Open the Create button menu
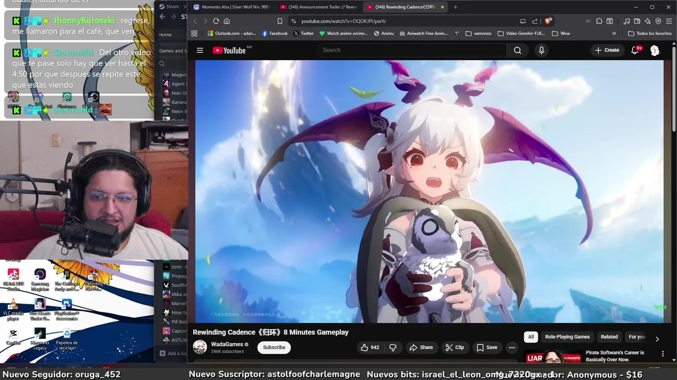Viewport: 677px width, 380px height. [607, 50]
